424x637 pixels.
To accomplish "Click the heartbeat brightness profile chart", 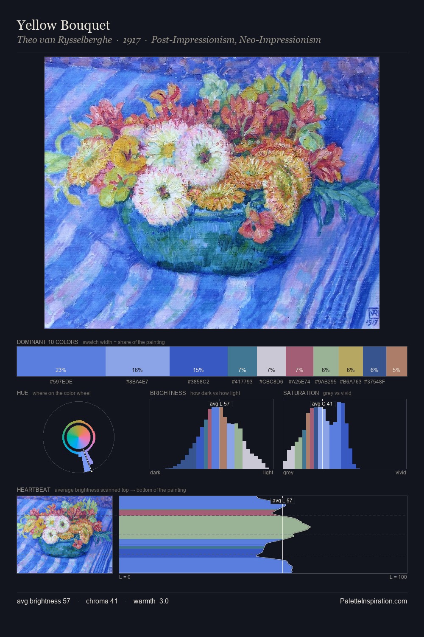I will point(263,535).
